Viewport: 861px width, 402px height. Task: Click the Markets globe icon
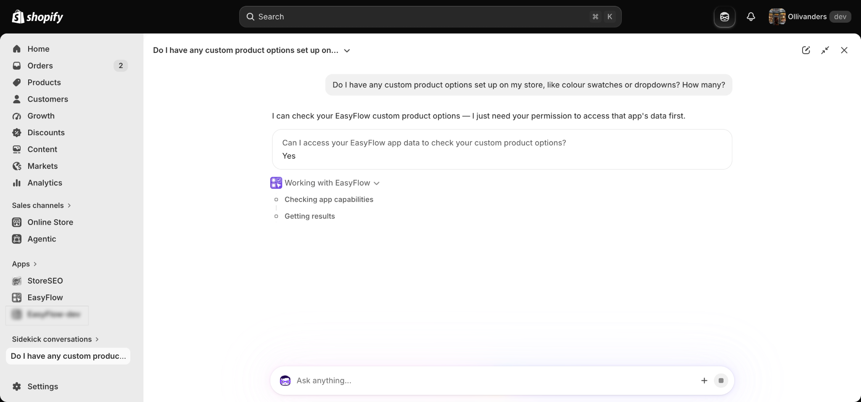pos(17,166)
